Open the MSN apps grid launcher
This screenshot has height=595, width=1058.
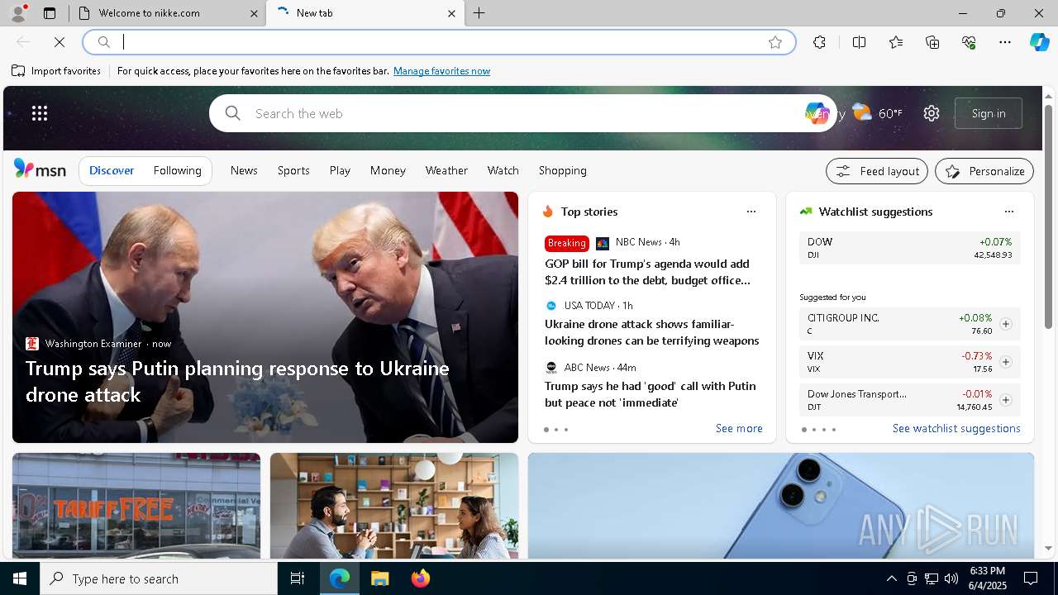(x=40, y=113)
